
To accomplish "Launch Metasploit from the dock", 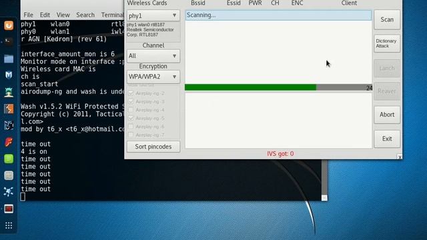I will pyautogui.click(x=9, y=75).
